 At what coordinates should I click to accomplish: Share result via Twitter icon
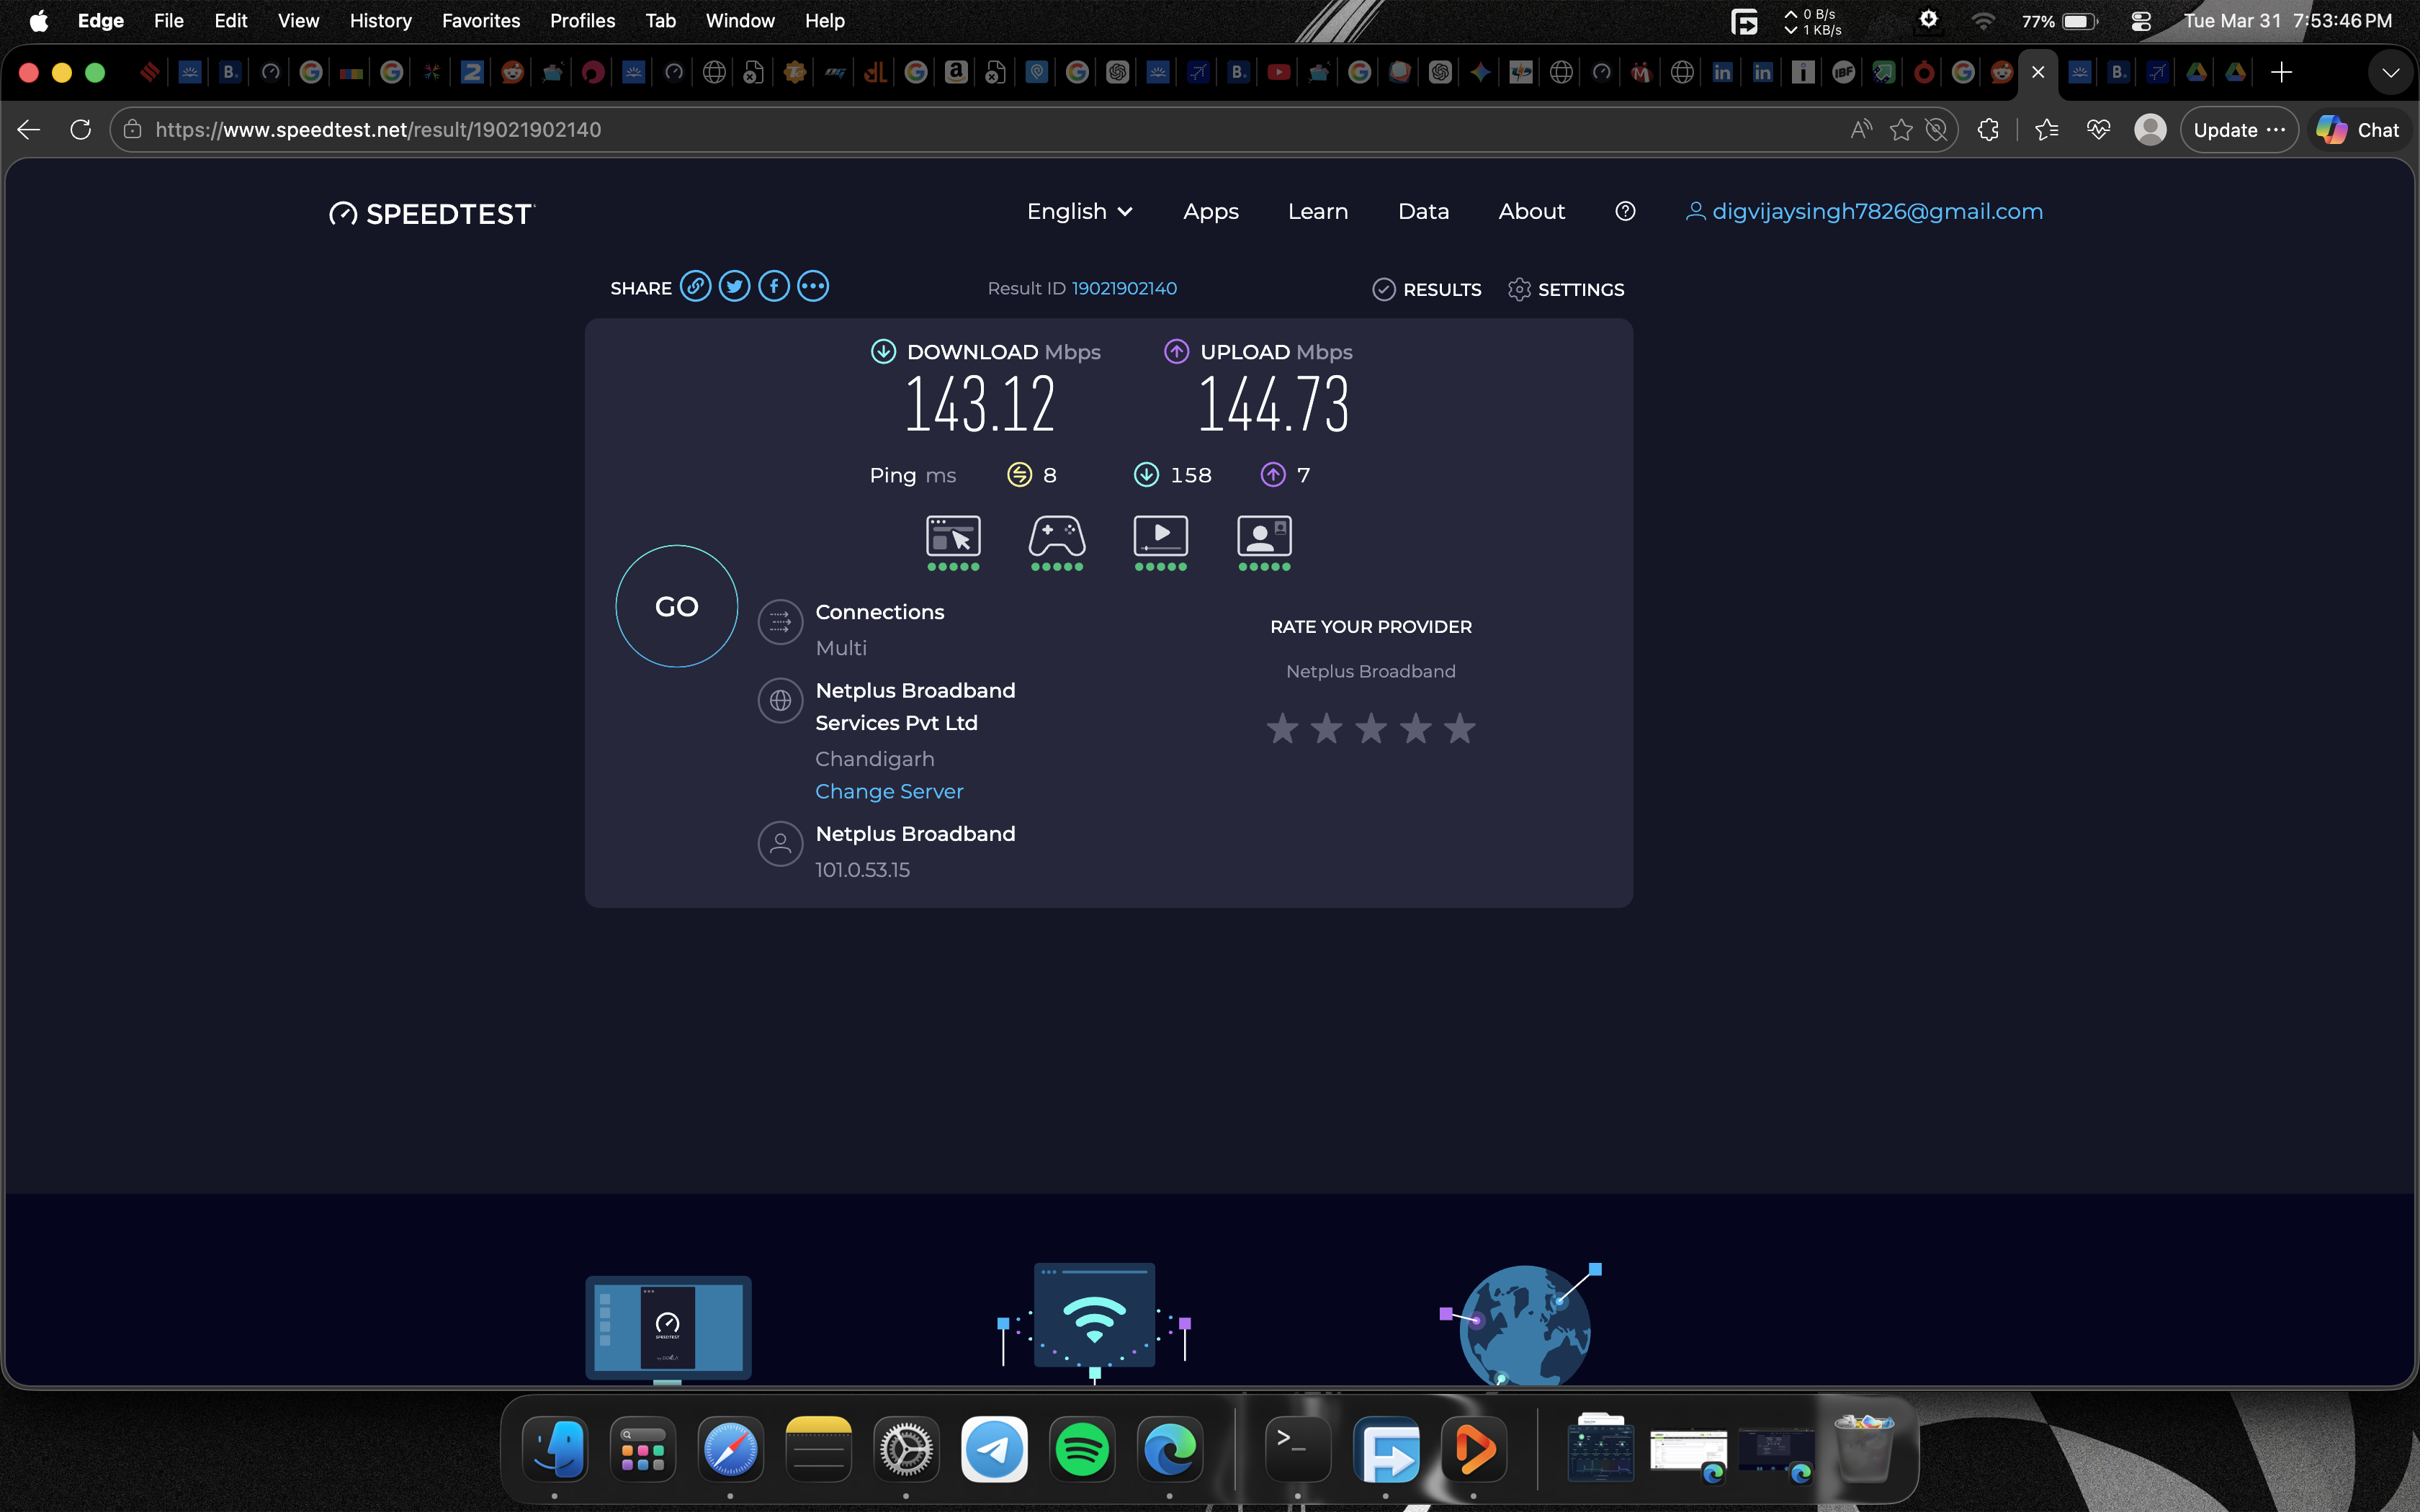pos(734,287)
